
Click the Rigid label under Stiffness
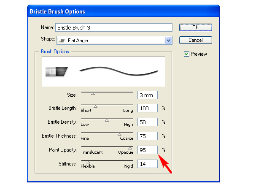pyautogui.click(x=128, y=166)
